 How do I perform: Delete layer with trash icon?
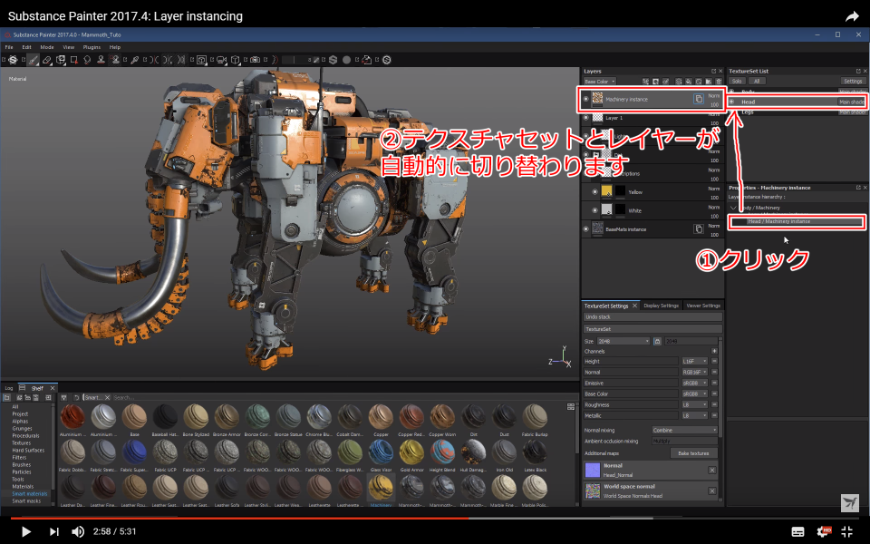pos(719,82)
